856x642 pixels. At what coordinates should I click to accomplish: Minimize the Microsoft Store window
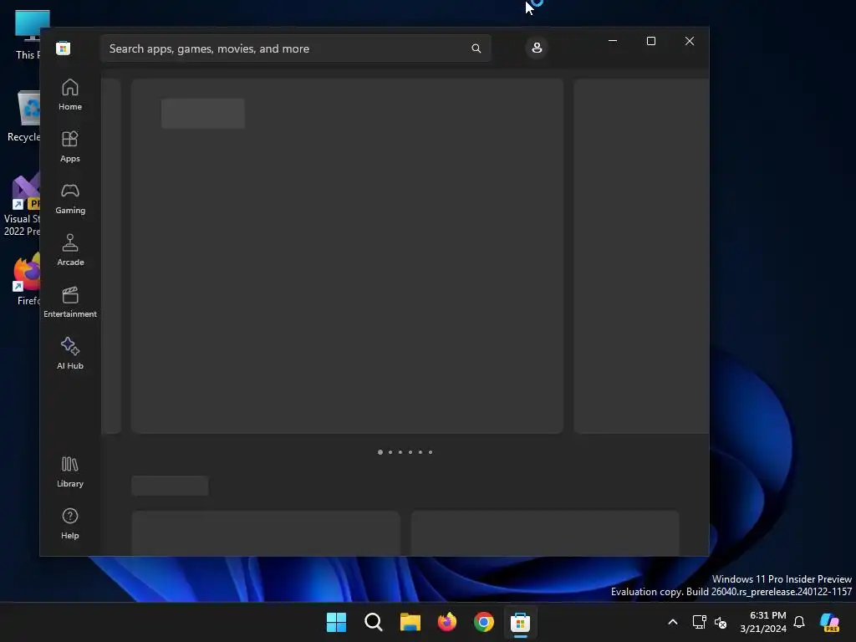(613, 41)
